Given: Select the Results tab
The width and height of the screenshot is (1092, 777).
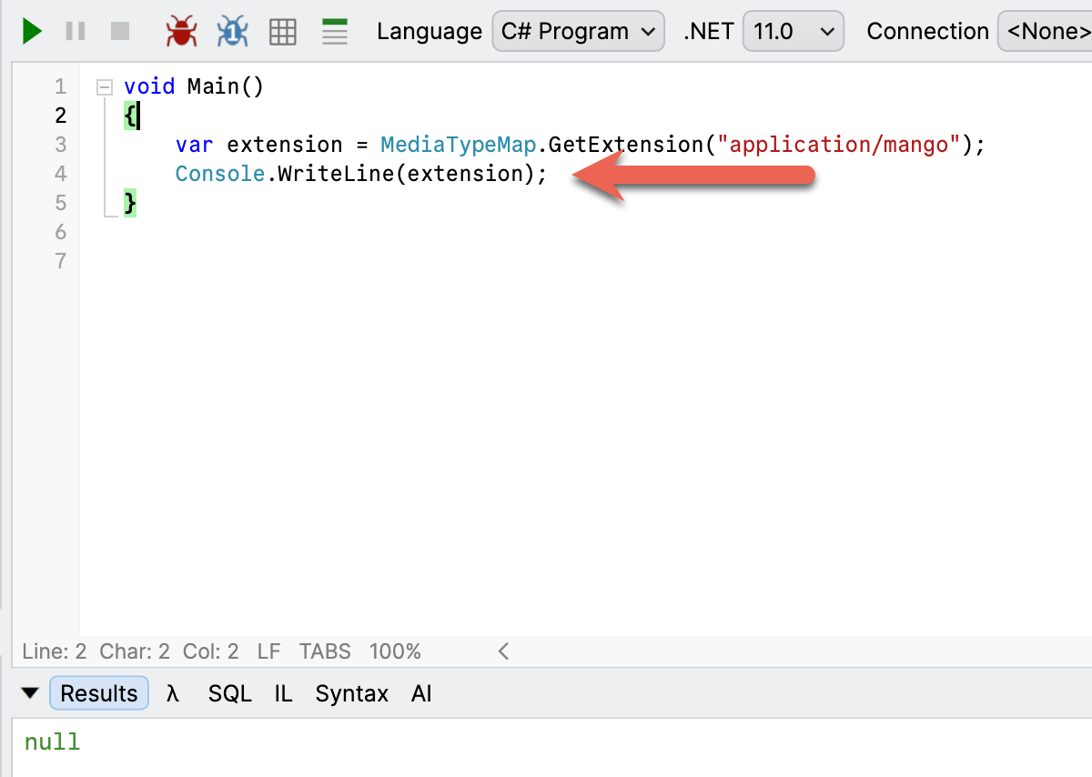Looking at the screenshot, I should (x=99, y=693).
